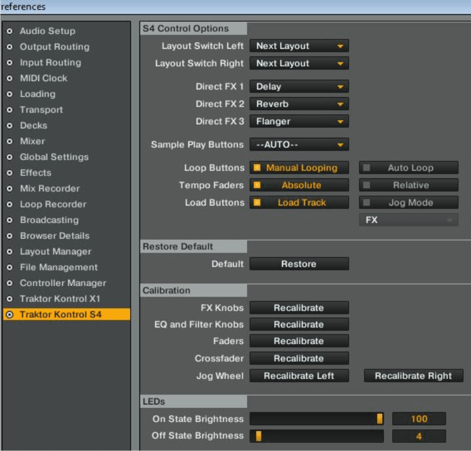Switch Load Buttons to Jog Mode
Viewport: 471px width, 451px height.
click(409, 203)
